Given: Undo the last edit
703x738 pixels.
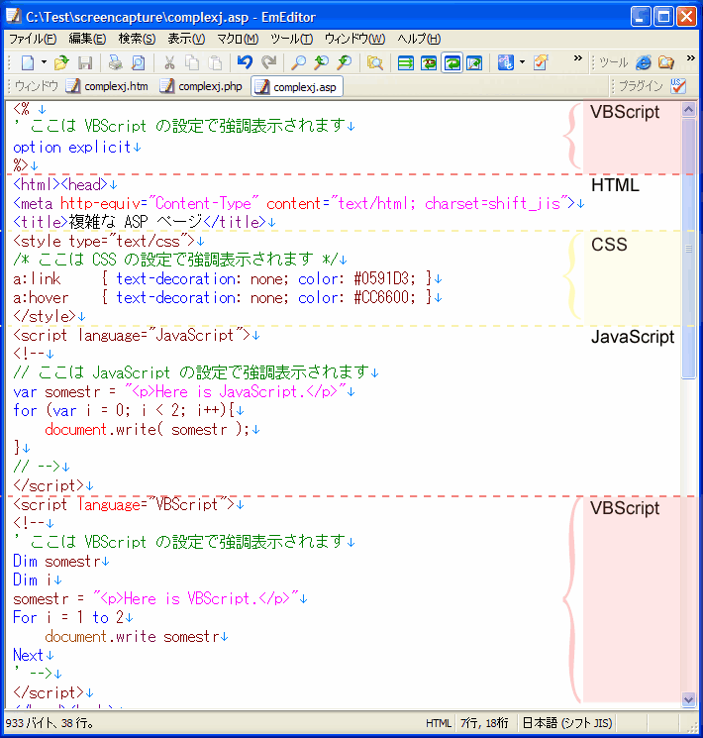Looking at the screenshot, I should coord(246,62).
